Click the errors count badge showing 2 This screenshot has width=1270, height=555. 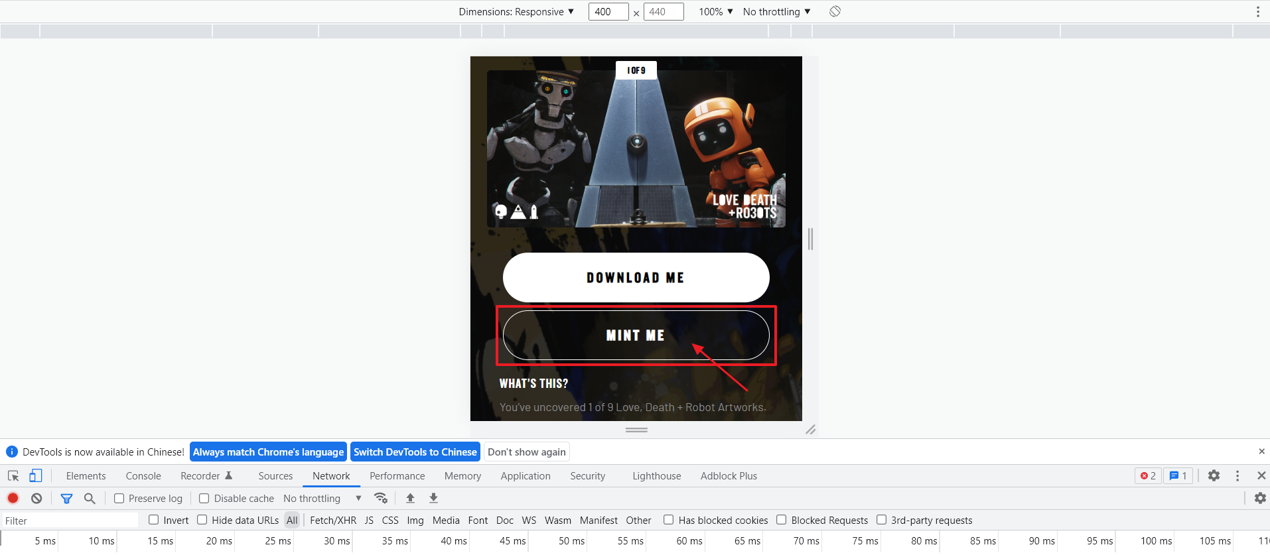point(1148,475)
